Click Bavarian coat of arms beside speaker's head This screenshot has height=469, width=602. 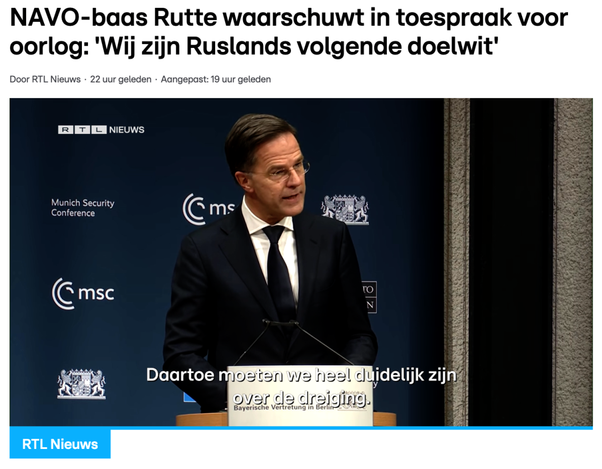coord(345,209)
